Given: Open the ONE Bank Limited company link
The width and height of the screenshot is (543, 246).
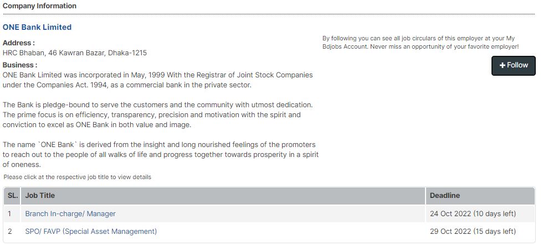Looking at the screenshot, I should 37,27.
